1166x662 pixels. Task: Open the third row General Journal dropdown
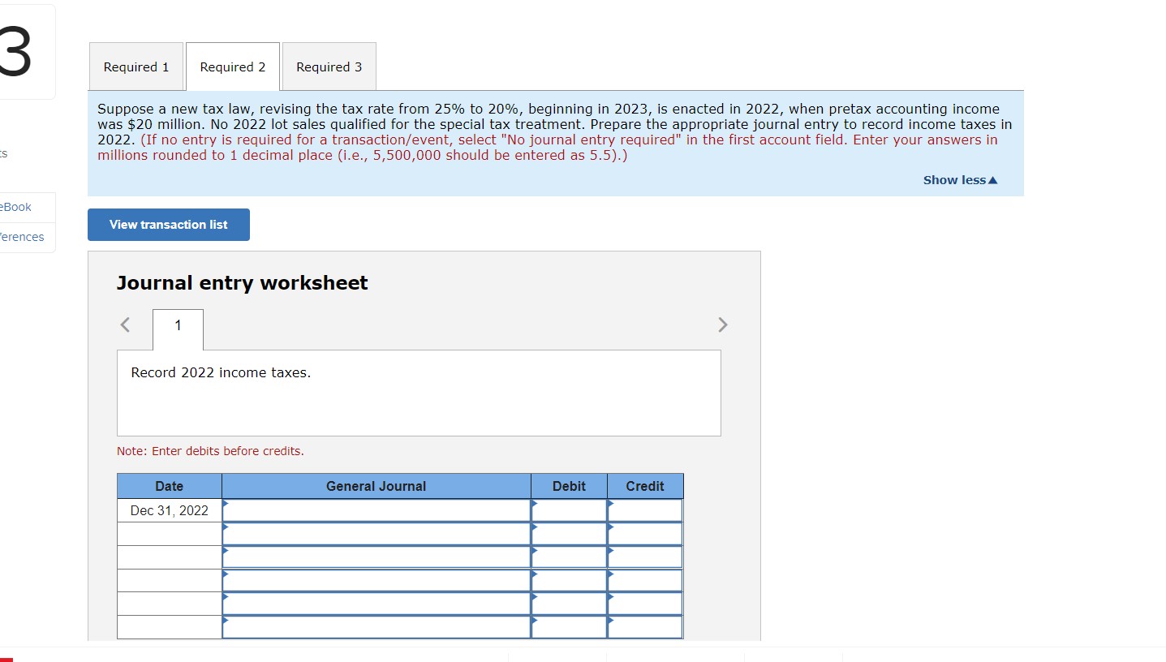(376, 557)
